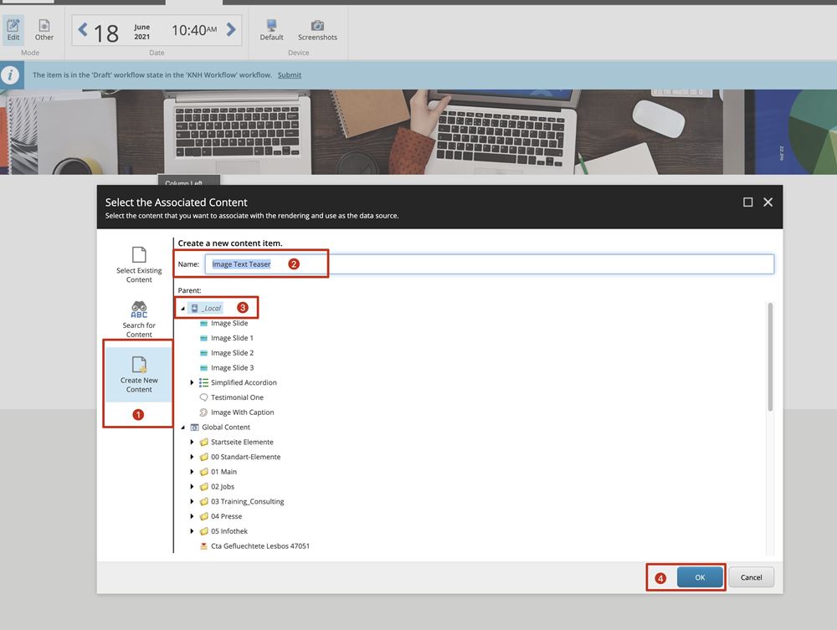Go to next date arrow
The height and width of the screenshot is (630, 837).
[x=231, y=31]
